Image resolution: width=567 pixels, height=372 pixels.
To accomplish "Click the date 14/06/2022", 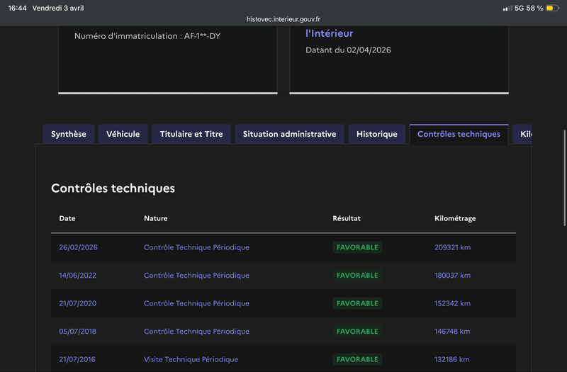I will point(78,275).
